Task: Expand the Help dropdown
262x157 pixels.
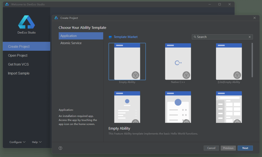Action: [x=37, y=142]
